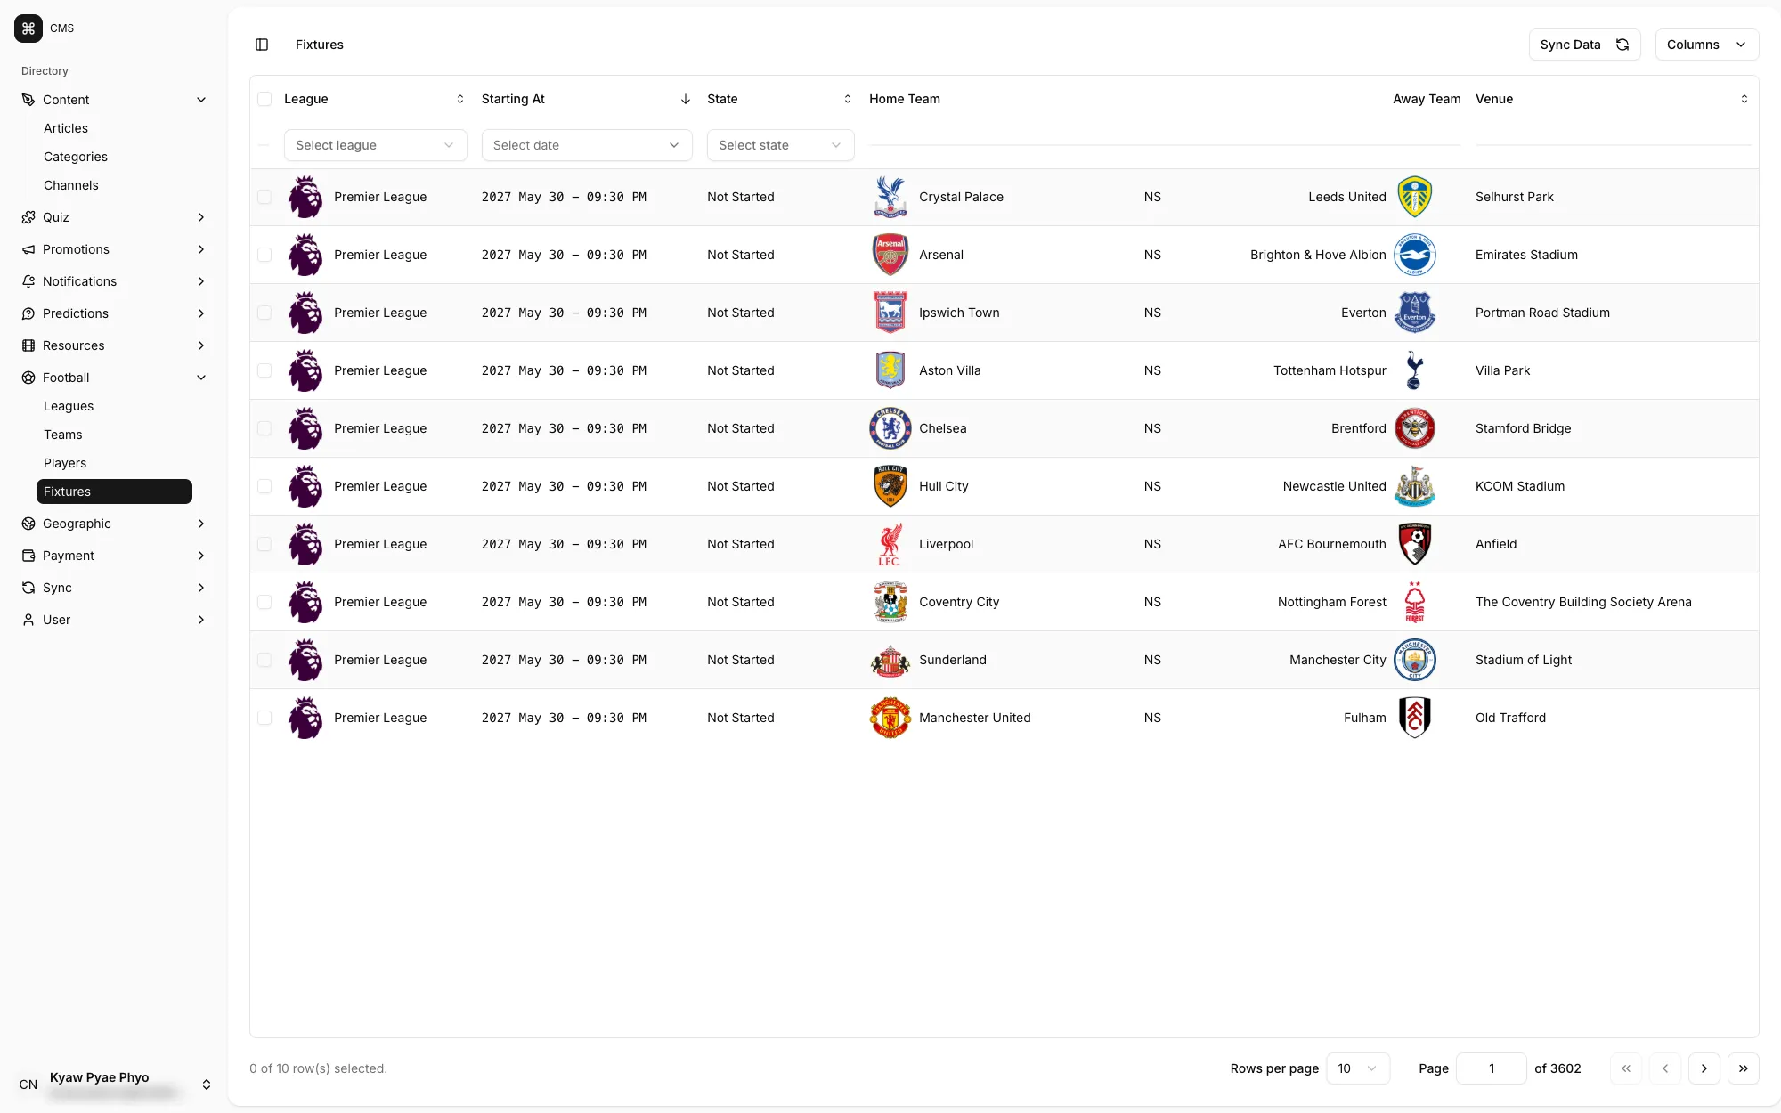Screen dimensions: 1781x1113
Task: Click the Liverpool club crest
Action: (x=890, y=544)
